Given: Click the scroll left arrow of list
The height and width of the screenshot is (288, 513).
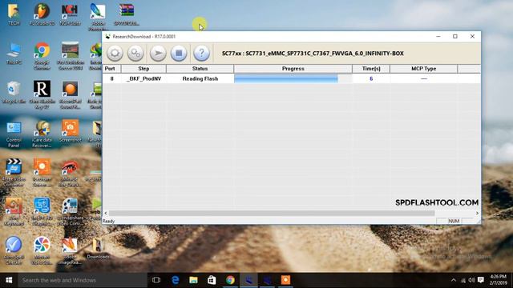Looking at the screenshot, I should (106, 213).
